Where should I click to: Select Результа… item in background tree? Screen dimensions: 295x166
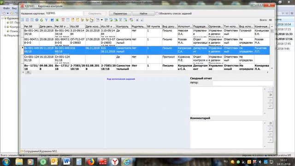click(13, 36)
